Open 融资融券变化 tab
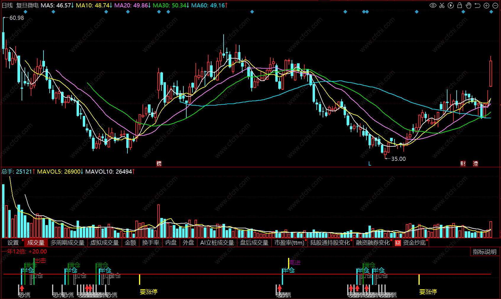This screenshot has width=501, height=299. (373, 243)
